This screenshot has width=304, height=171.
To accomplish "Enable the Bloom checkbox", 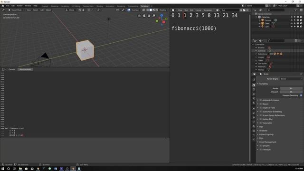I will pyautogui.click(x=261, y=104).
